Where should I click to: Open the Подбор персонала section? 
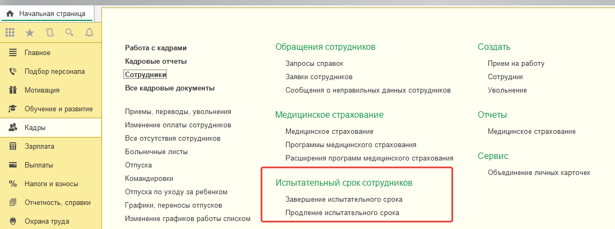point(50,72)
